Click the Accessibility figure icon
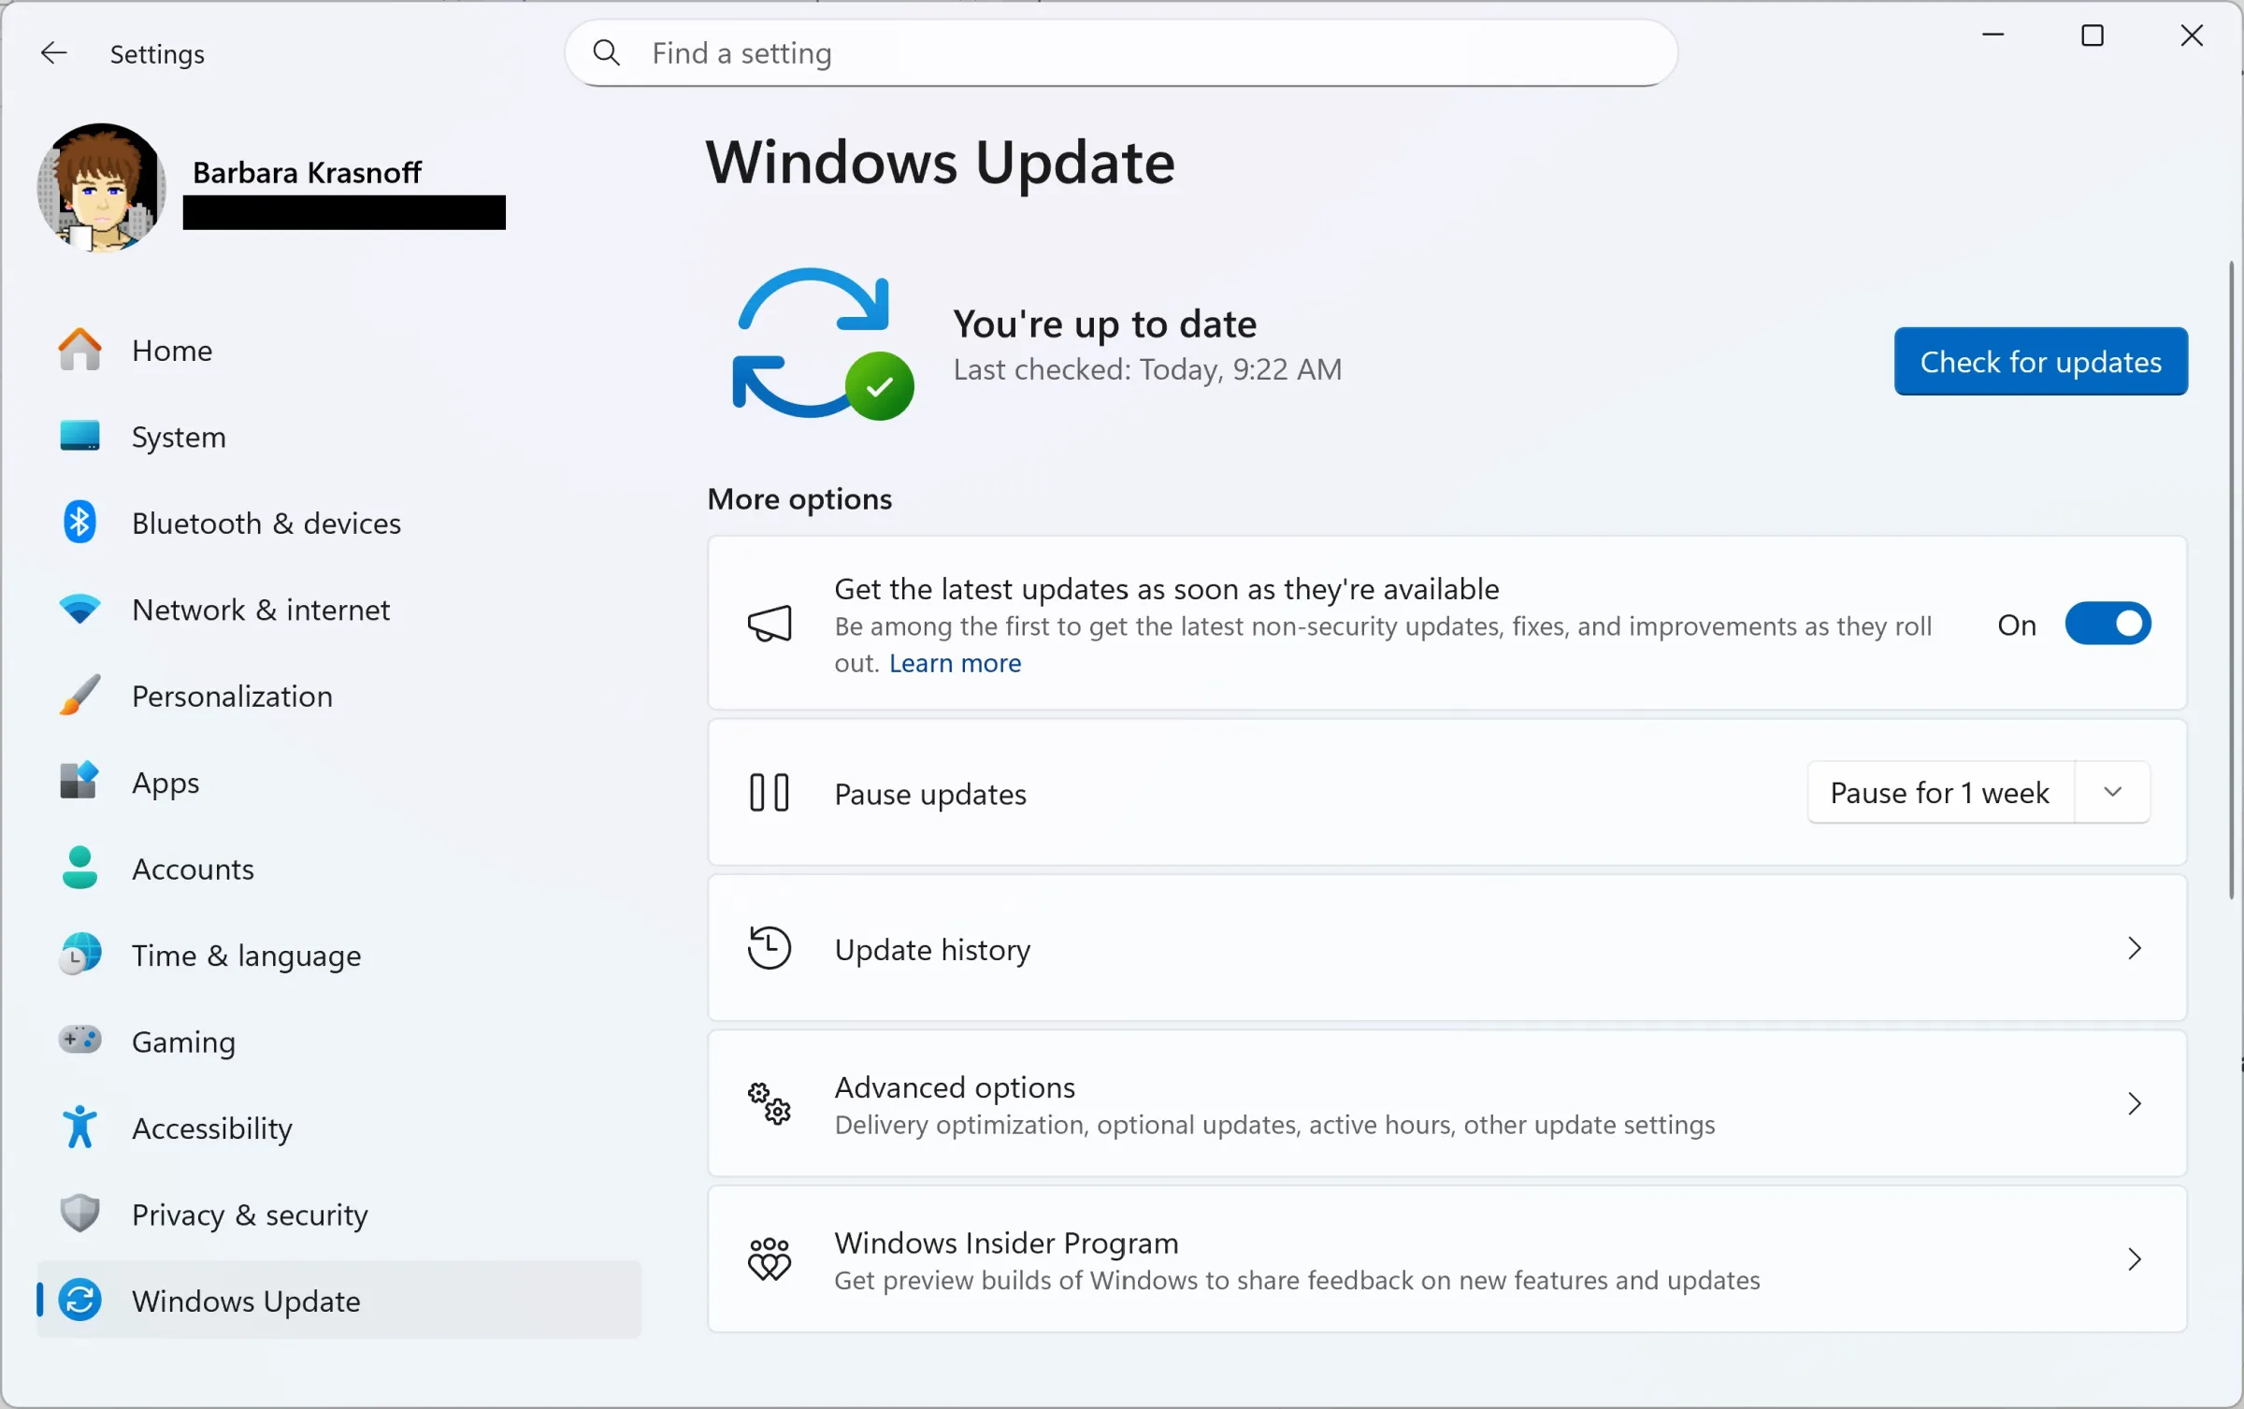The height and width of the screenshot is (1409, 2244). 79,1127
